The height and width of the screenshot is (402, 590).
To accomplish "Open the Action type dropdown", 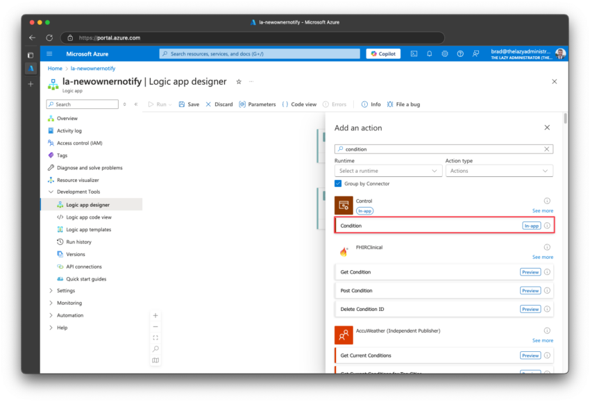I will [x=499, y=171].
